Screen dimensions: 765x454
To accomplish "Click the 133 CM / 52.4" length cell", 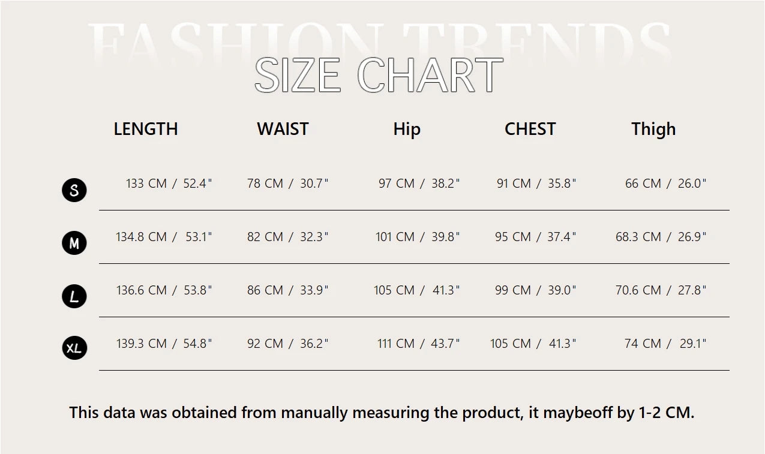I will point(169,184).
